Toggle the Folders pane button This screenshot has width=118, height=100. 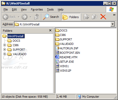tap(71, 17)
